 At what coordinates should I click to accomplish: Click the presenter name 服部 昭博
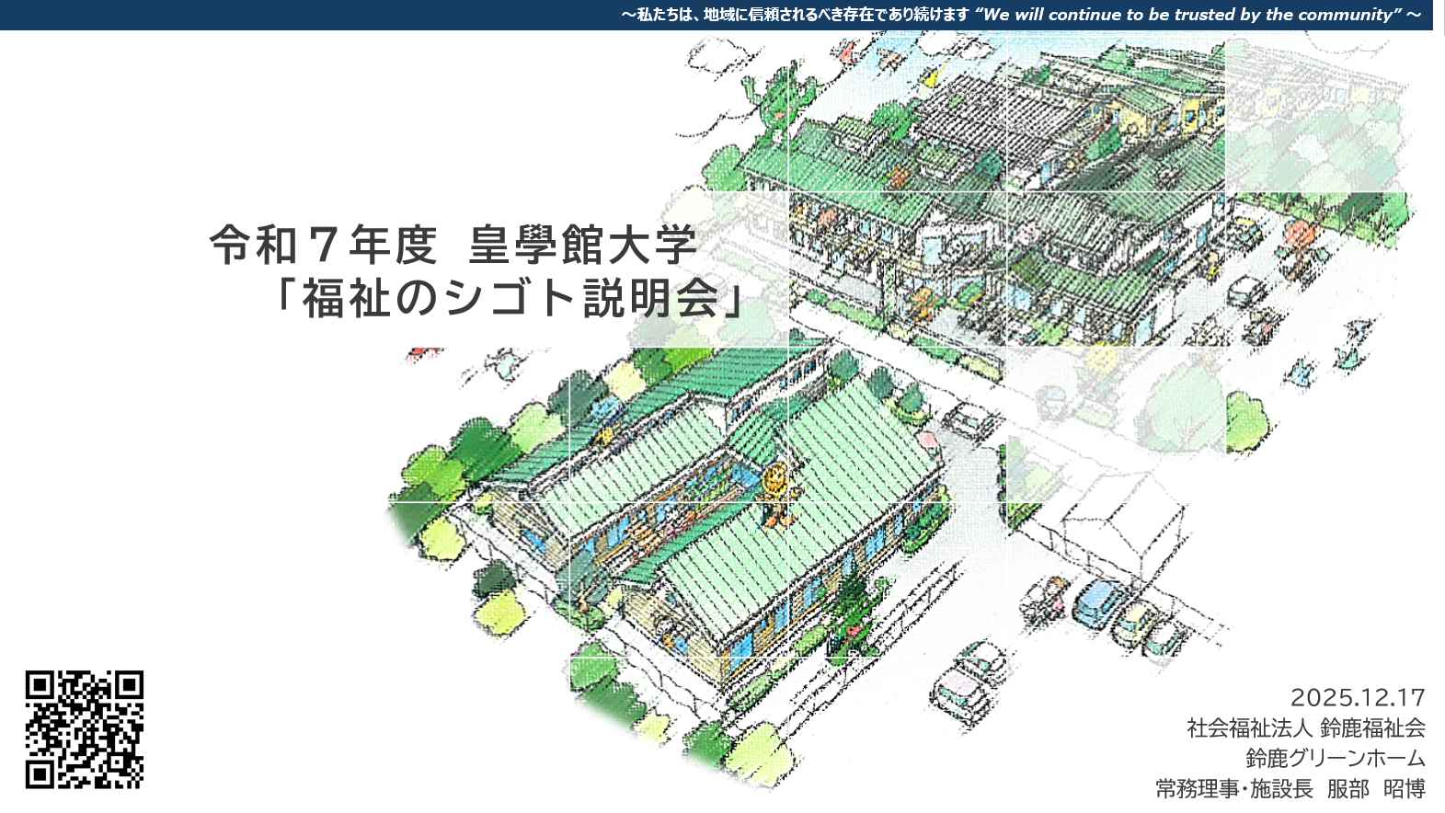click(1375, 789)
